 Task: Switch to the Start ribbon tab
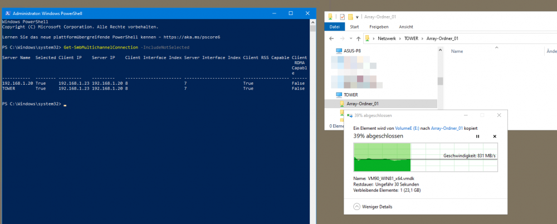click(354, 27)
